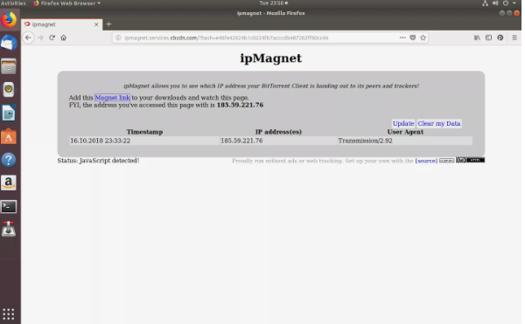Select the ipmagnet browser tab
The height and width of the screenshot is (324, 525).
tap(61, 24)
